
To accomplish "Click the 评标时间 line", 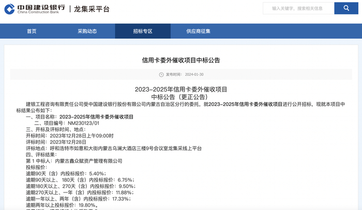I will 56,142.
